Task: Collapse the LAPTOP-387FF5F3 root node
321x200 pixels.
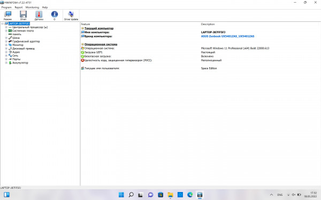Action: point(3,23)
